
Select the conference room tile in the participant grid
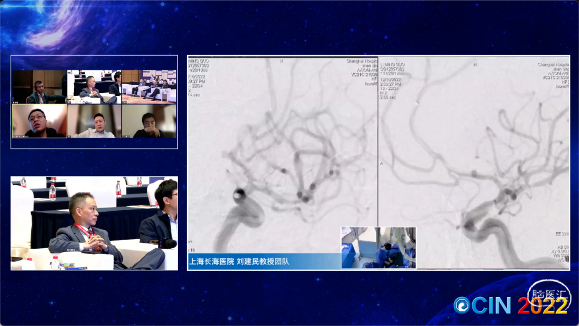coord(149,87)
